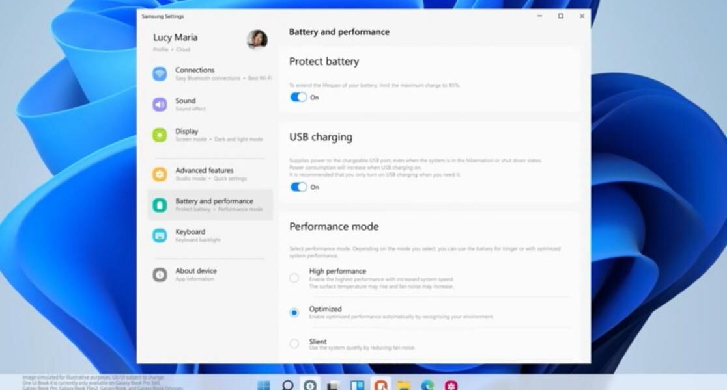The width and height of the screenshot is (727, 390).
Task: Open the Keyboard icon in sidebar
Action: coord(160,235)
